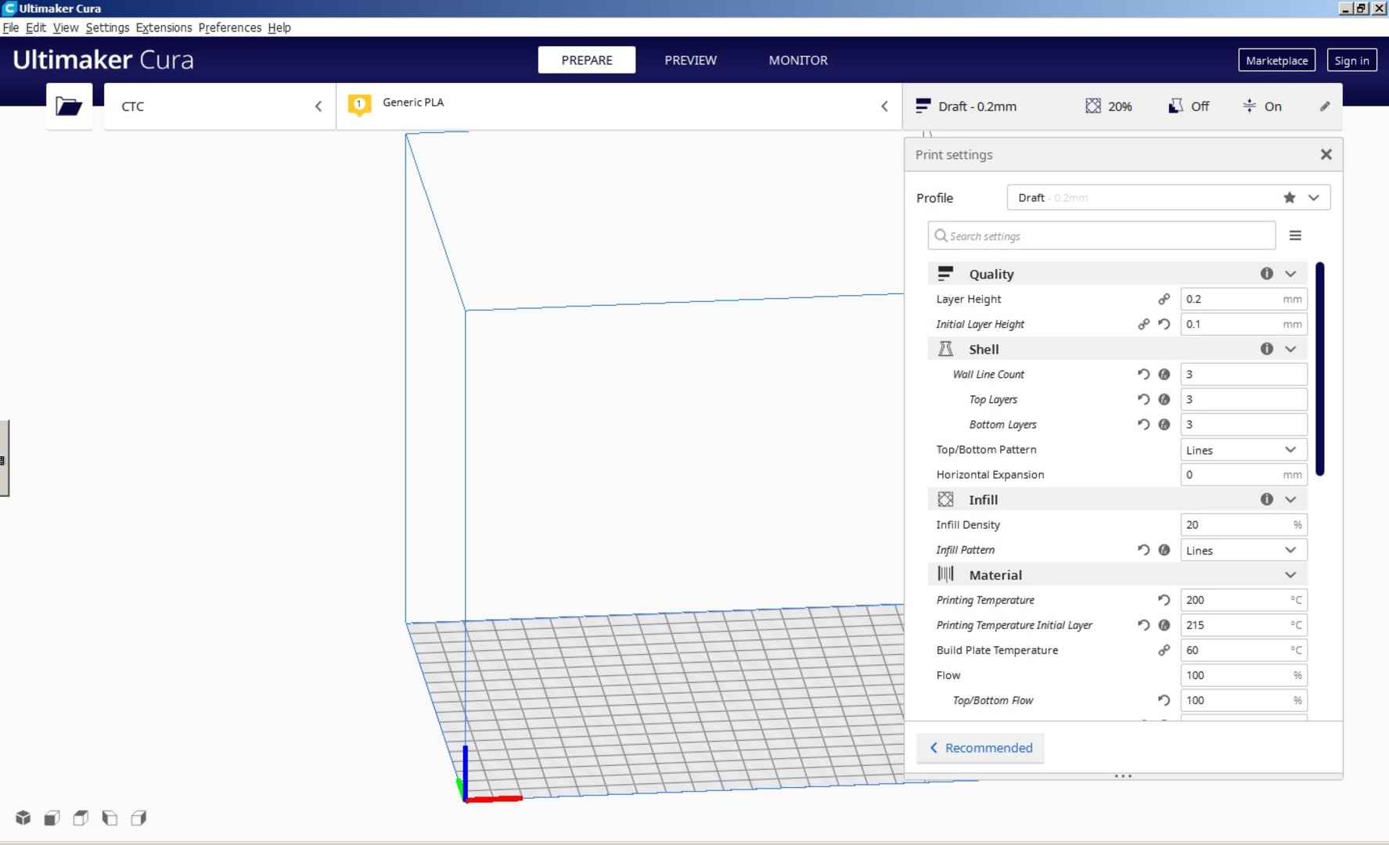Edit the Infill Density value field

click(1243, 525)
